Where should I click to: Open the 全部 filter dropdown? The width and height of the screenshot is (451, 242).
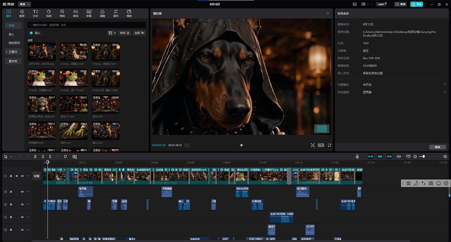coord(140,33)
